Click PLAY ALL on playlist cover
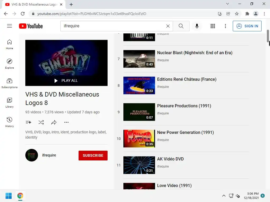Image resolution: width=270 pixels, height=202 pixels. (66, 80)
